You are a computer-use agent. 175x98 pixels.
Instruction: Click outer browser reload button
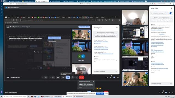tap(14, 4)
